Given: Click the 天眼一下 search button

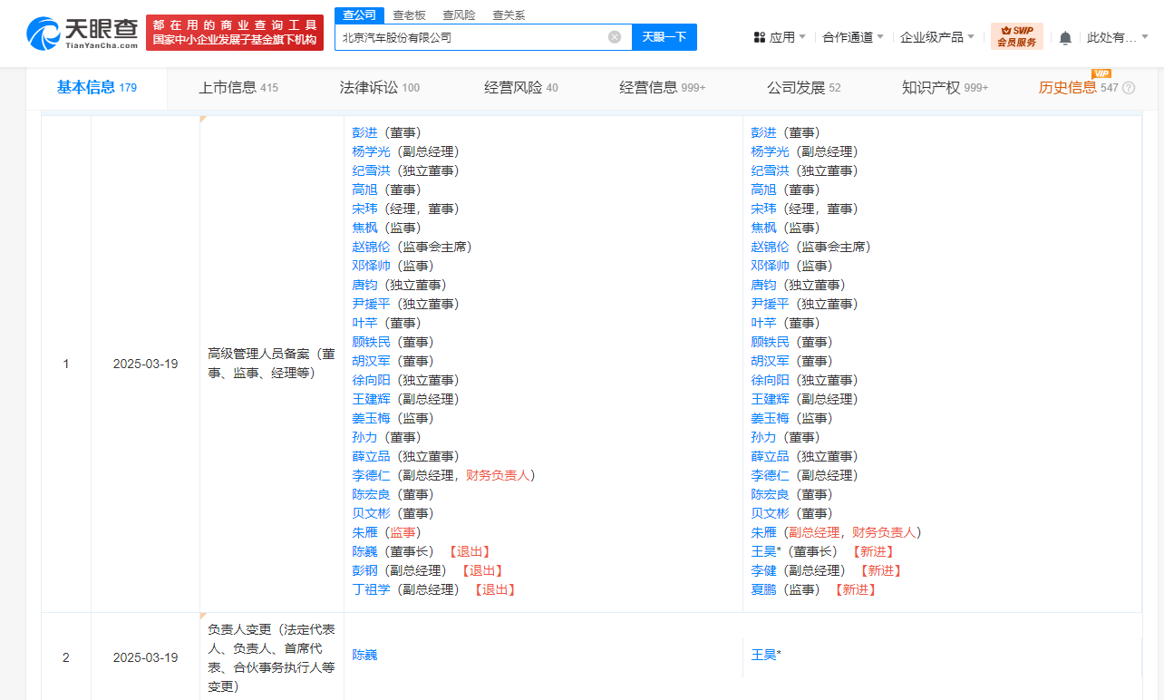Looking at the screenshot, I should pyautogui.click(x=664, y=37).
